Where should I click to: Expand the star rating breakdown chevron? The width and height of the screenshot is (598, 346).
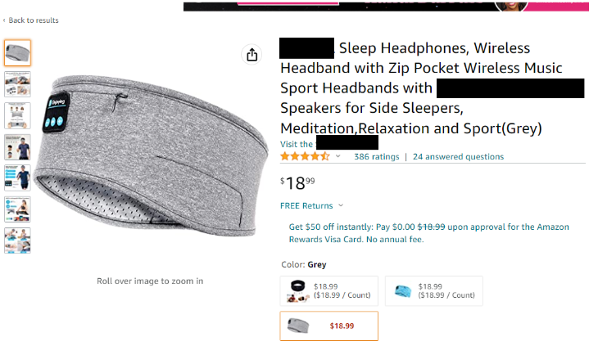[x=338, y=156]
